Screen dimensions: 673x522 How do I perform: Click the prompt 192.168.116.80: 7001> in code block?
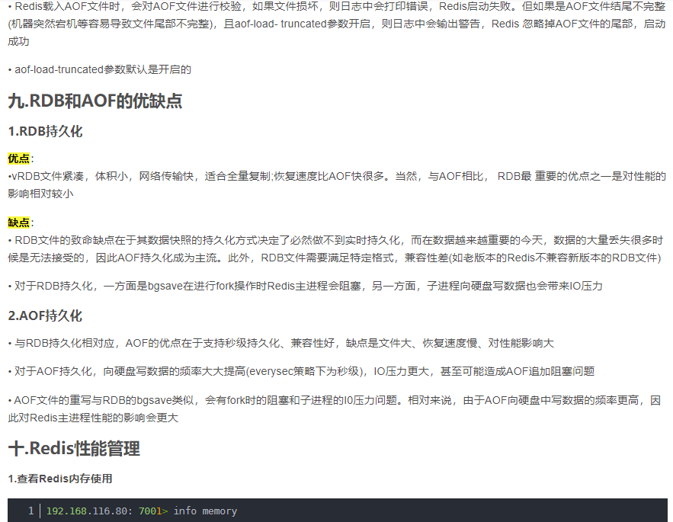[x=107, y=511]
